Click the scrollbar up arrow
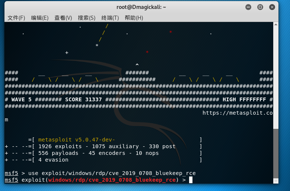This screenshot has width=290, height=191. pos(276,25)
